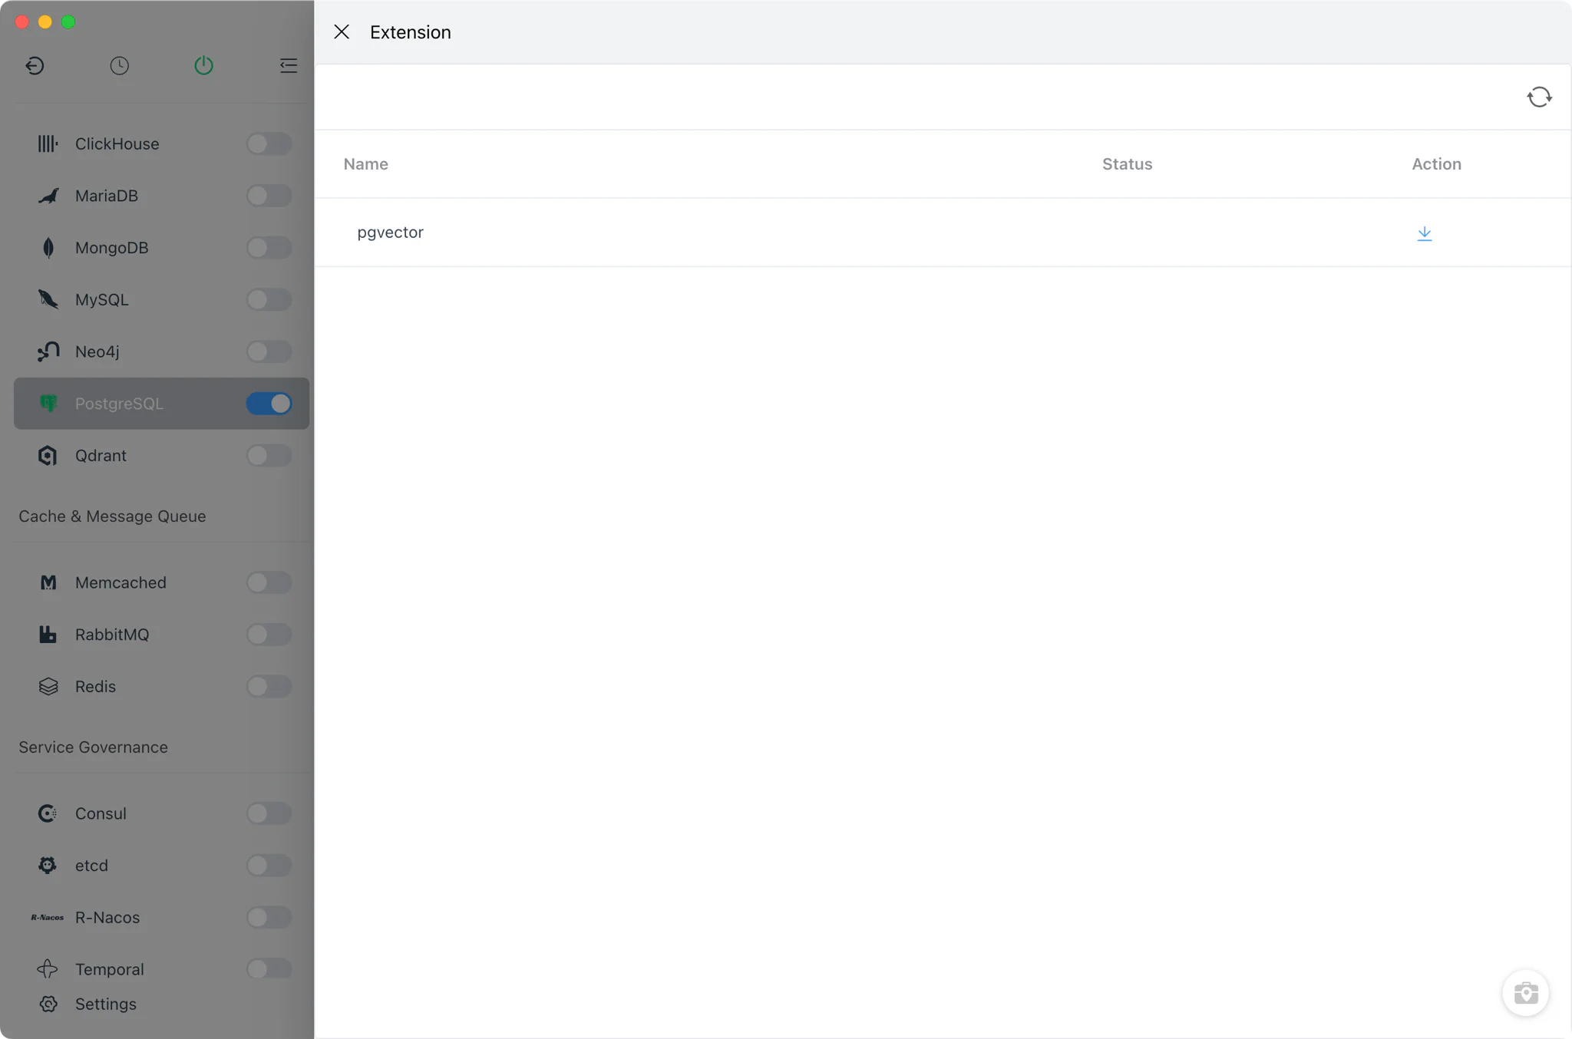The width and height of the screenshot is (1572, 1039).
Task: Click the Settings gear icon
Action: click(48, 1004)
